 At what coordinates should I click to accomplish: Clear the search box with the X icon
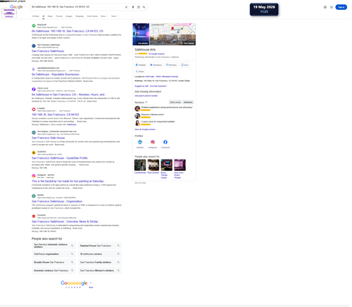tap(126, 7)
